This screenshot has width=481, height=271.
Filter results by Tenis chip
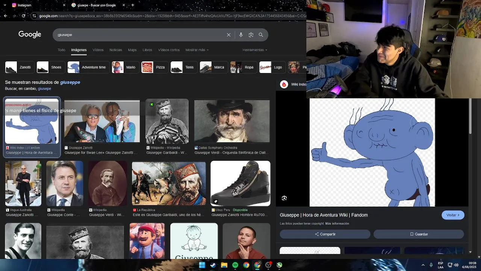pos(184,67)
